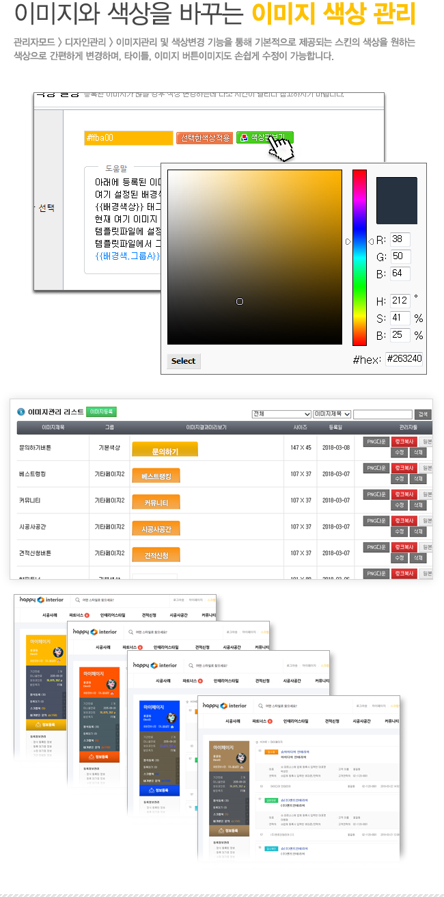Screen dimensions: 444x897
Task: Click the happy interior logo in brown-themed page
Action: click(x=225, y=706)
